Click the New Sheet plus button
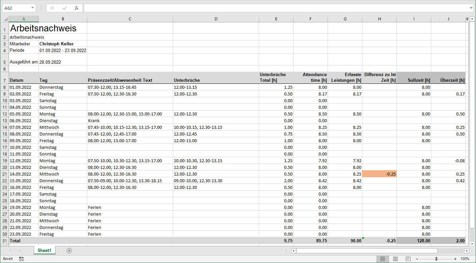476x263 pixels. pos(69,250)
